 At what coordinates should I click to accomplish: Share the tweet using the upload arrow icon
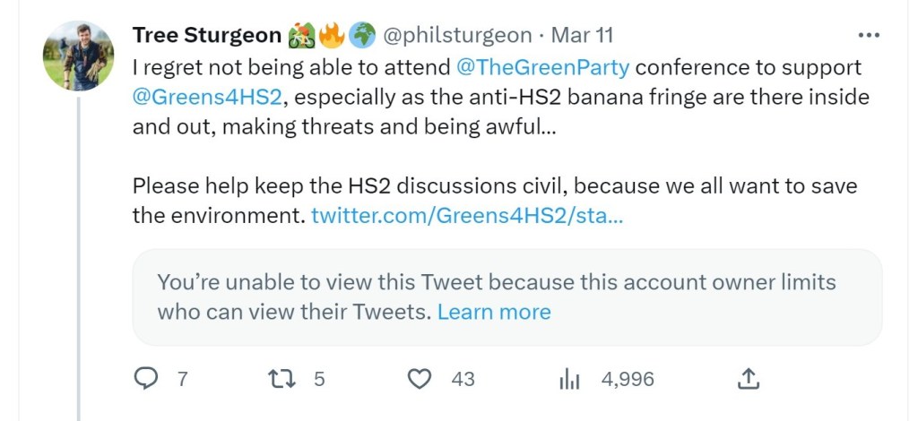(x=748, y=380)
